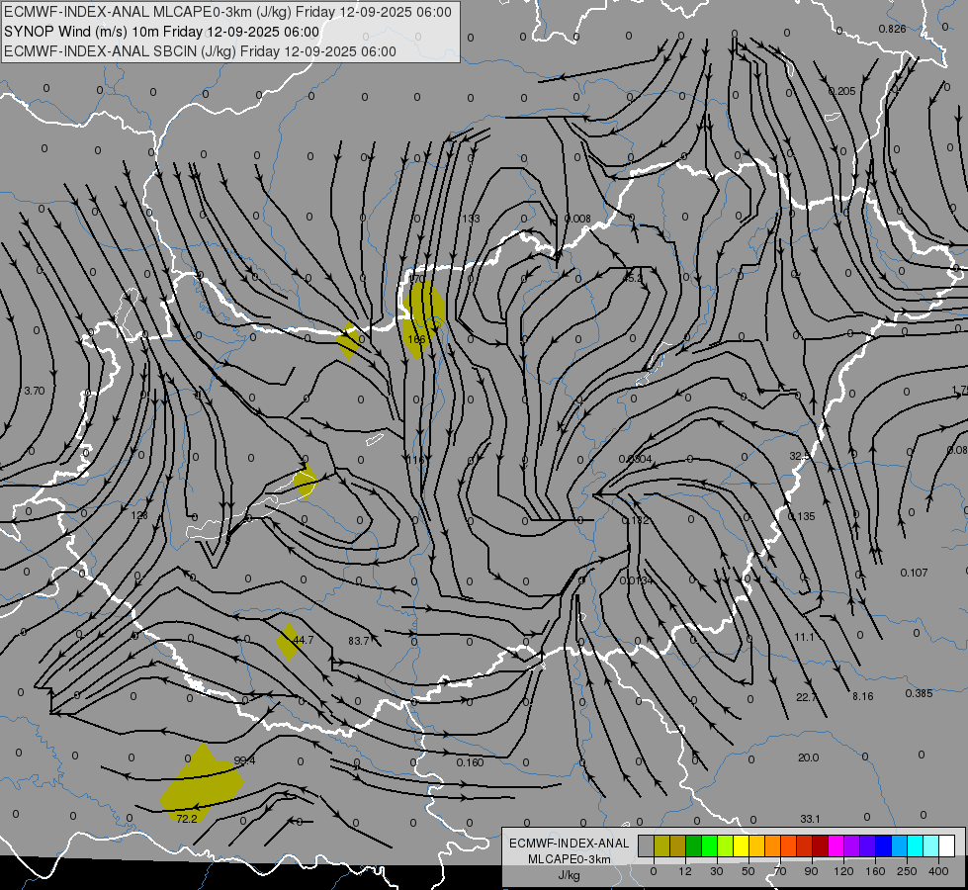Viewport: 968px width, 890px height.
Task: Click the map value '99.4'
Action: 244,760
